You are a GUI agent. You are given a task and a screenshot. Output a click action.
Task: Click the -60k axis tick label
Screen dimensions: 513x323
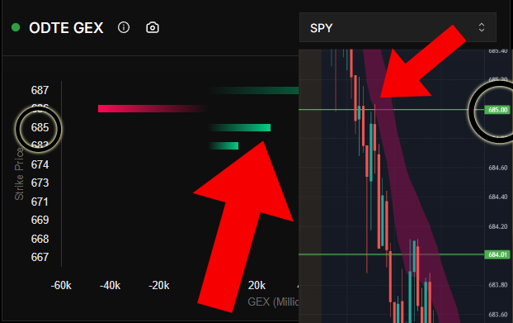point(61,285)
